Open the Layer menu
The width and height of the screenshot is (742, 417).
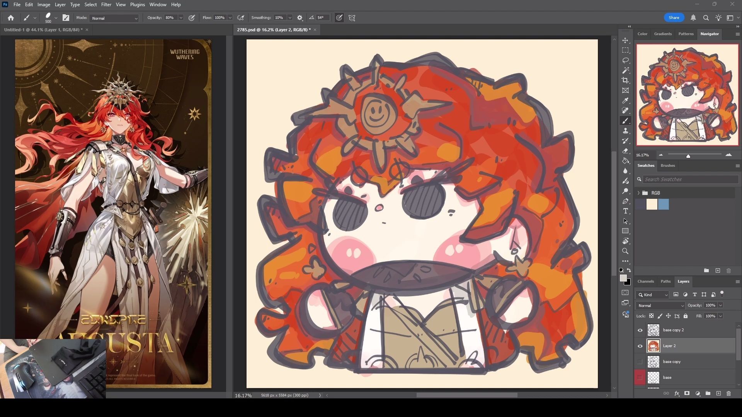pos(60,5)
